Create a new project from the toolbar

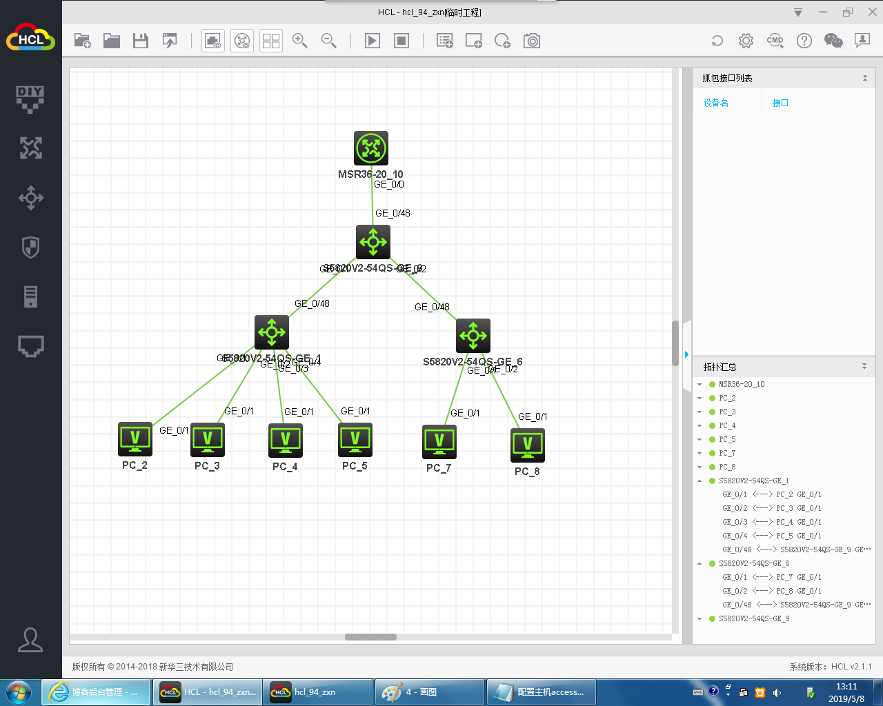pyautogui.click(x=83, y=41)
